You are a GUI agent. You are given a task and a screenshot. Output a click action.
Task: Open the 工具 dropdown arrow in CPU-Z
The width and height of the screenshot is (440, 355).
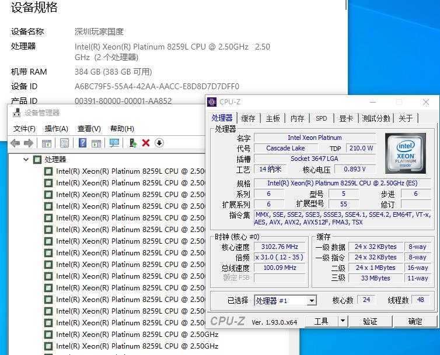343,321
